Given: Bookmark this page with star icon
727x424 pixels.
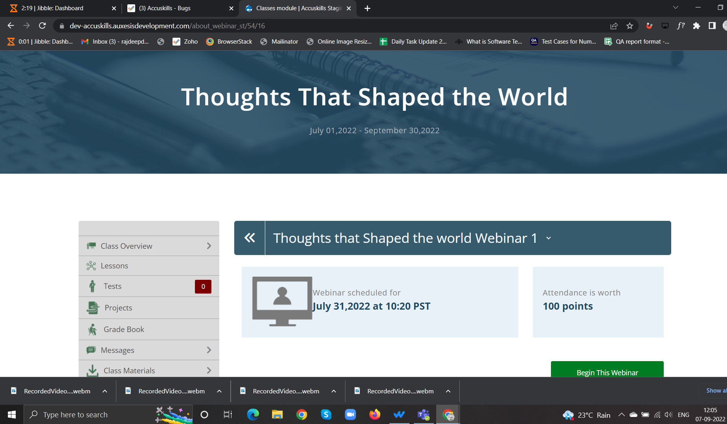Looking at the screenshot, I should 630,26.
